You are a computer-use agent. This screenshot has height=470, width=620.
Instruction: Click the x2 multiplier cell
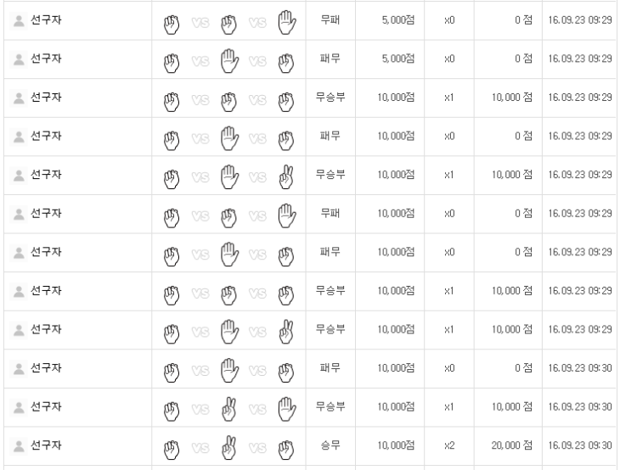(x=449, y=445)
